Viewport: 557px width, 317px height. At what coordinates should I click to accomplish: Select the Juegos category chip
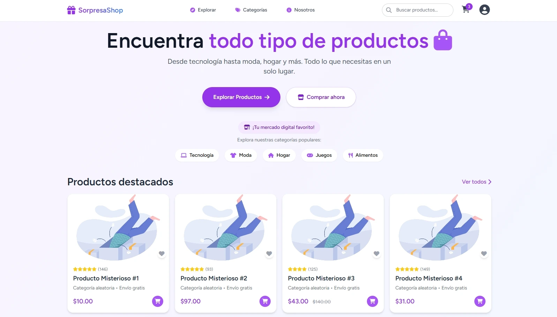319,155
